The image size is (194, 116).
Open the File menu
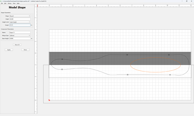[x=2, y=3]
